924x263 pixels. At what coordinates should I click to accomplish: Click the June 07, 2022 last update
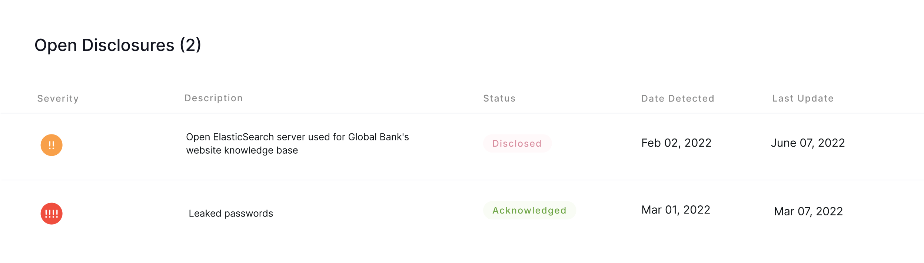808,143
